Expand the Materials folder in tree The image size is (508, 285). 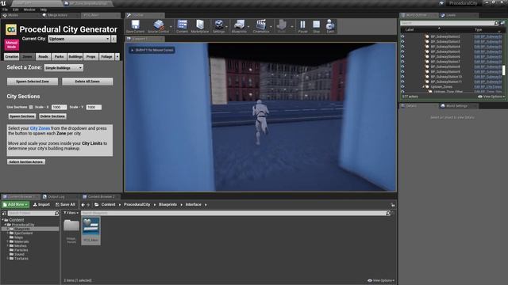coord(7,241)
